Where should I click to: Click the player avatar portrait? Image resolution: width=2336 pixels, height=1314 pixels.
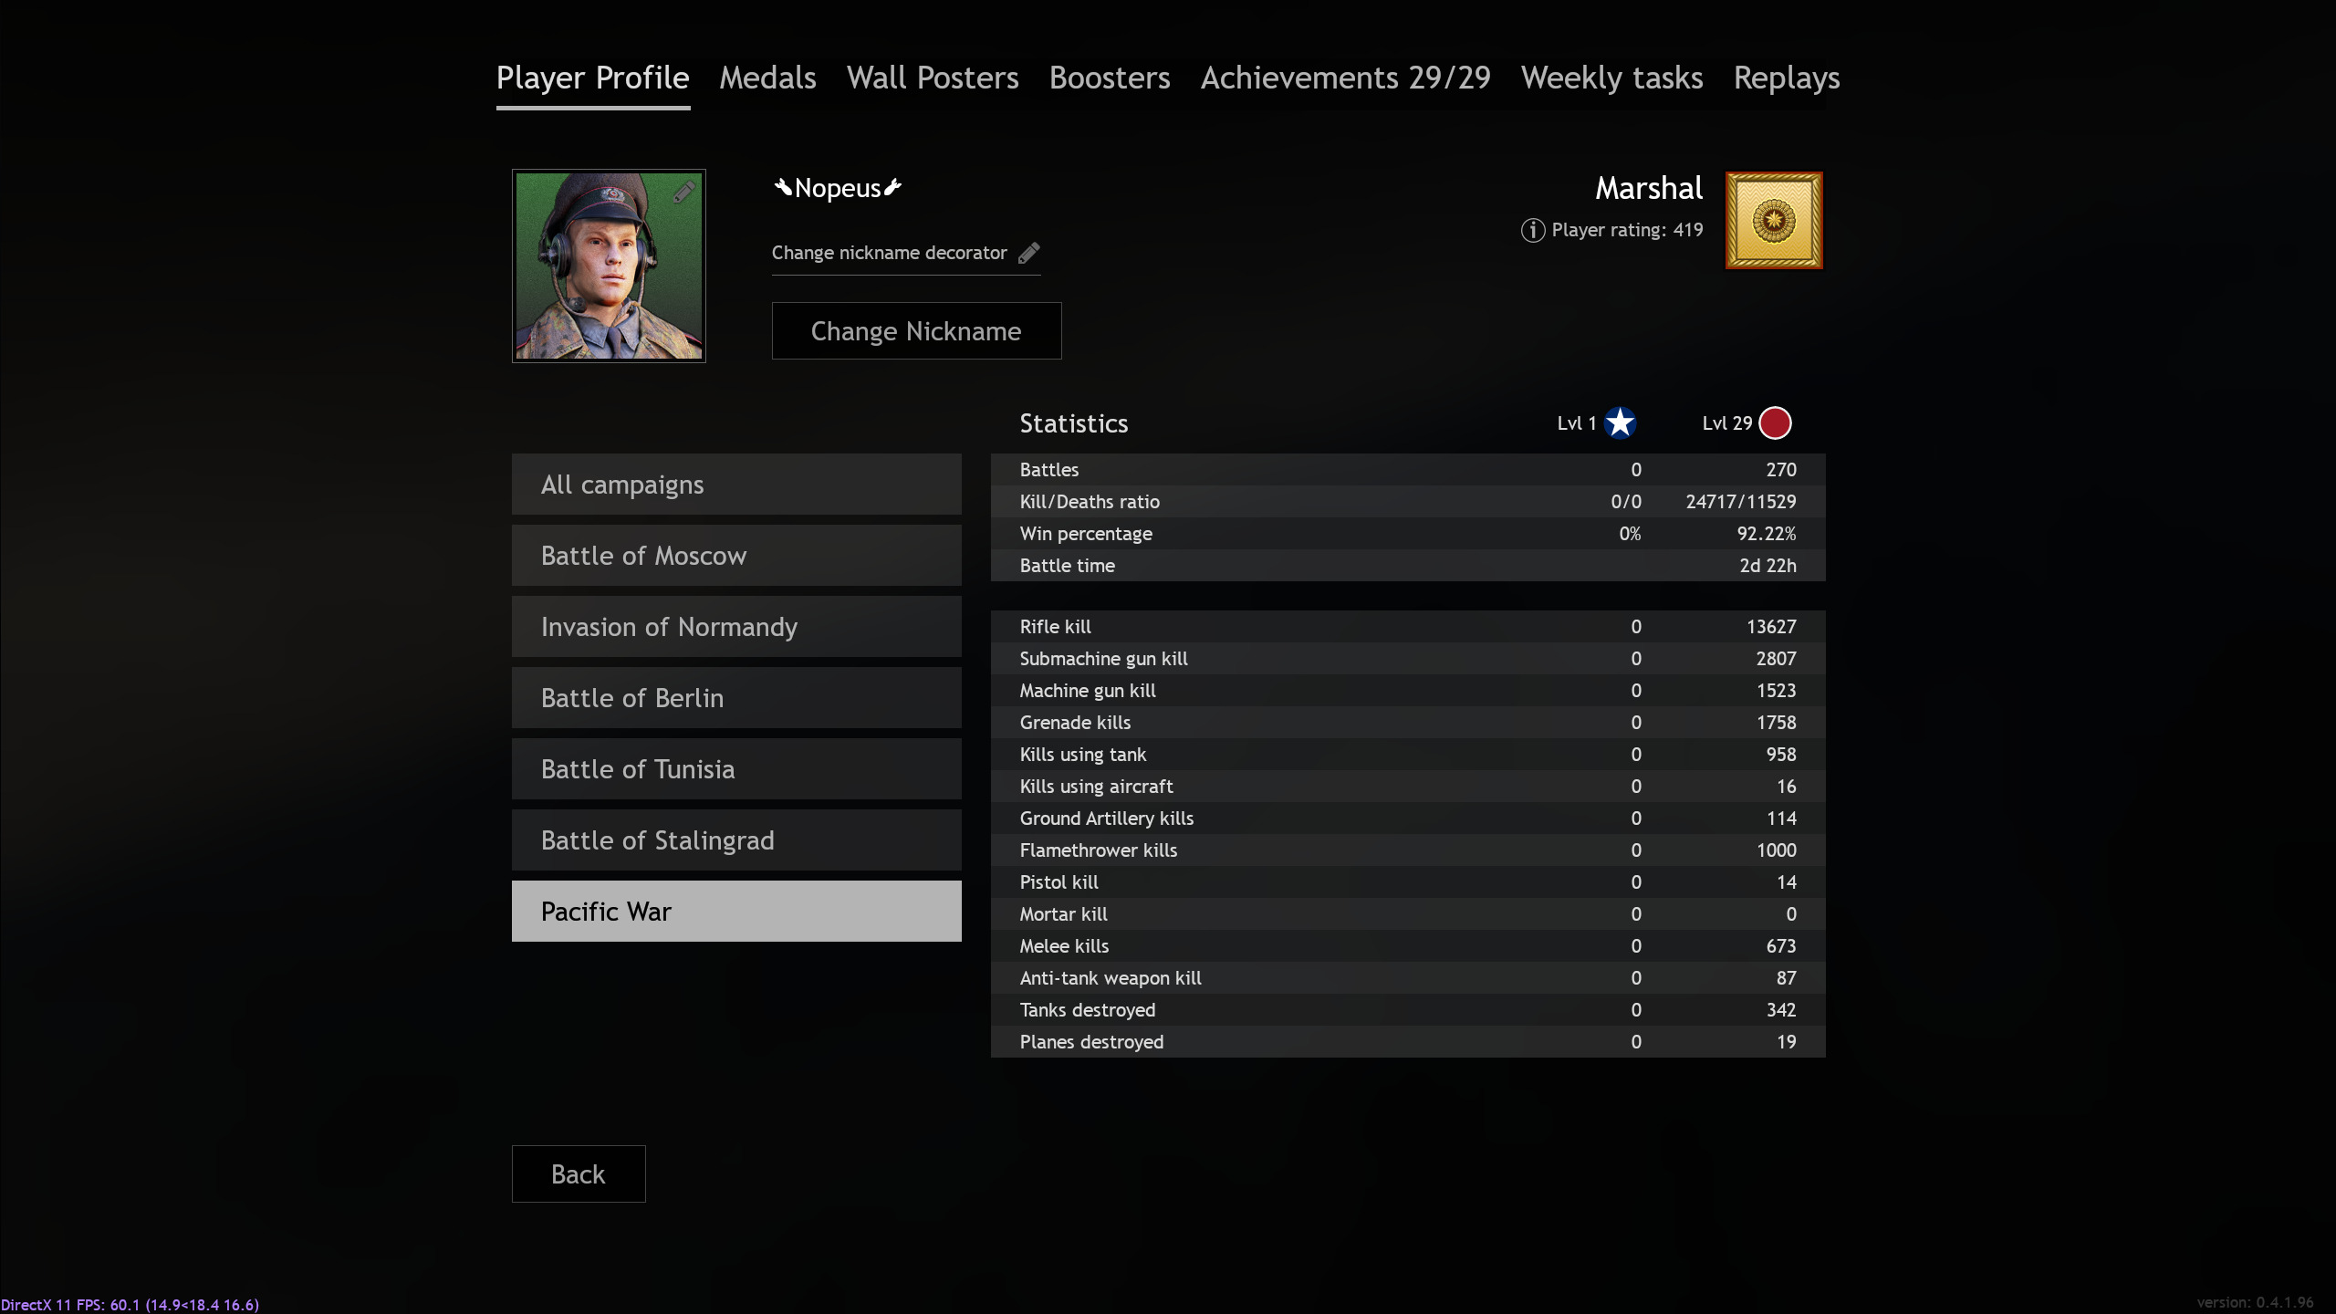pos(609,266)
